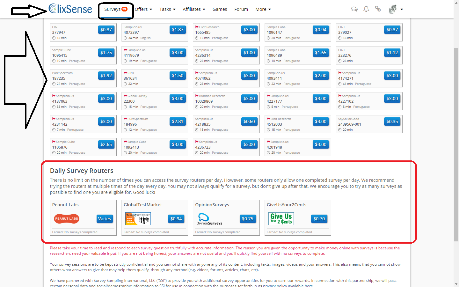459x287 pixels.
Task: Check the notifications bell
Action: click(366, 9)
